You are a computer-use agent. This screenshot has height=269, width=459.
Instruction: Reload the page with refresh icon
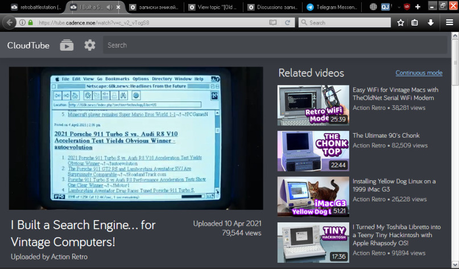click(x=288, y=23)
